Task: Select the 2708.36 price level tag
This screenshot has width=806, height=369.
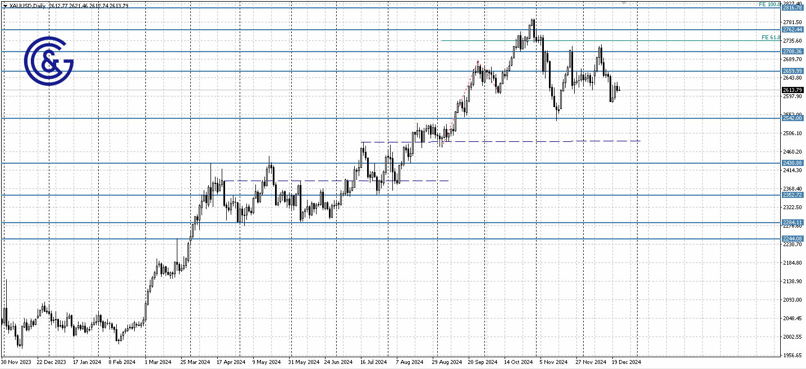Action: coord(791,50)
